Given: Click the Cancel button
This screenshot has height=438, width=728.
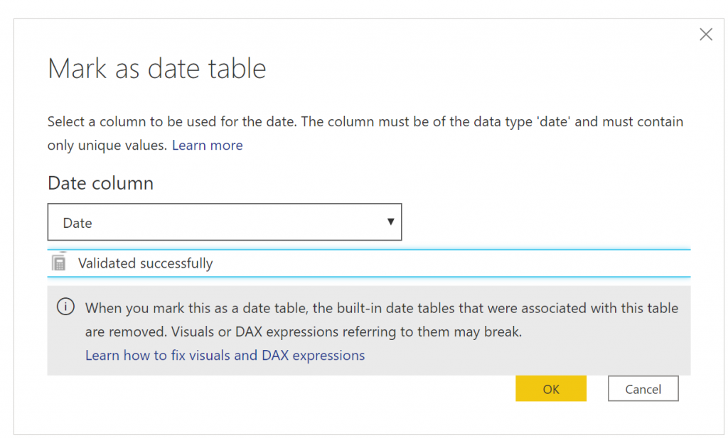Looking at the screenshot, I should [643, 388].
